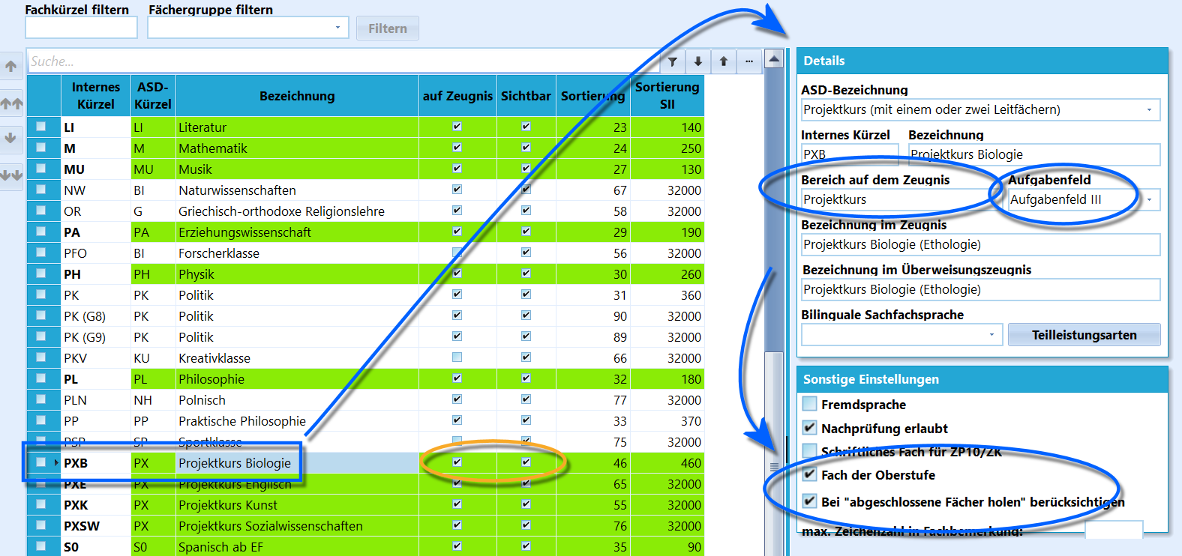This screenshot has height=556, width=1182.
Task: Select row checkbox for PH Physik
Action: point(41,274)
